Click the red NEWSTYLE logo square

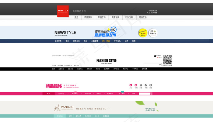tap(63, 11)
